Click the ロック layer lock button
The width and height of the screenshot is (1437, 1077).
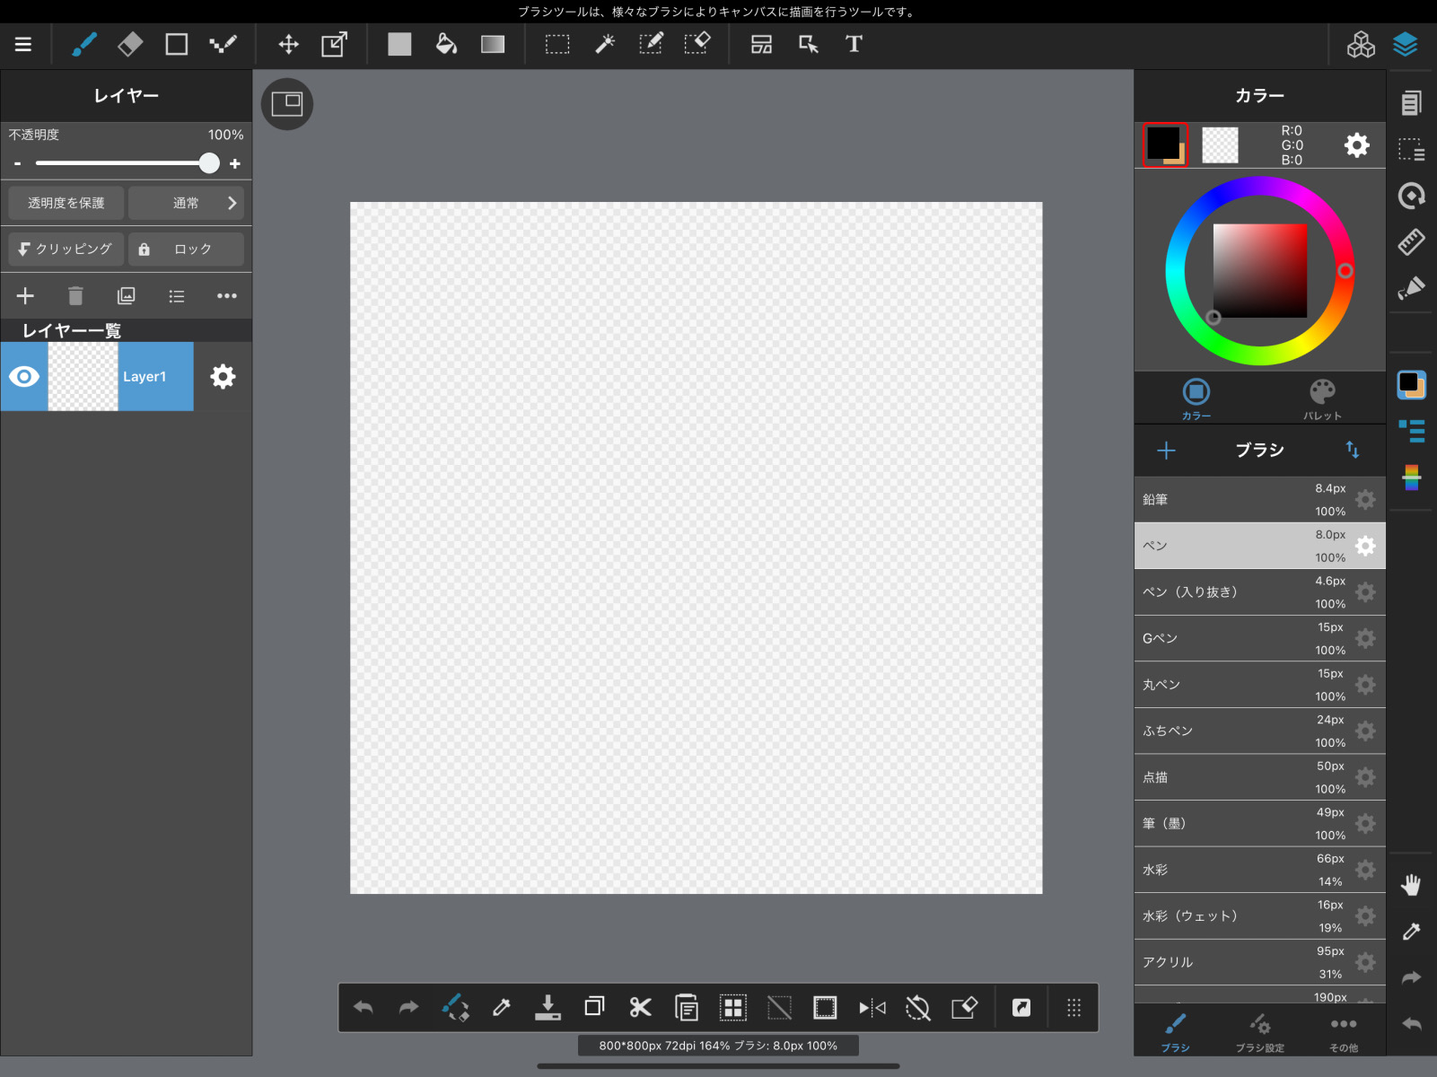pyautogui.click(x=186, y=249)
